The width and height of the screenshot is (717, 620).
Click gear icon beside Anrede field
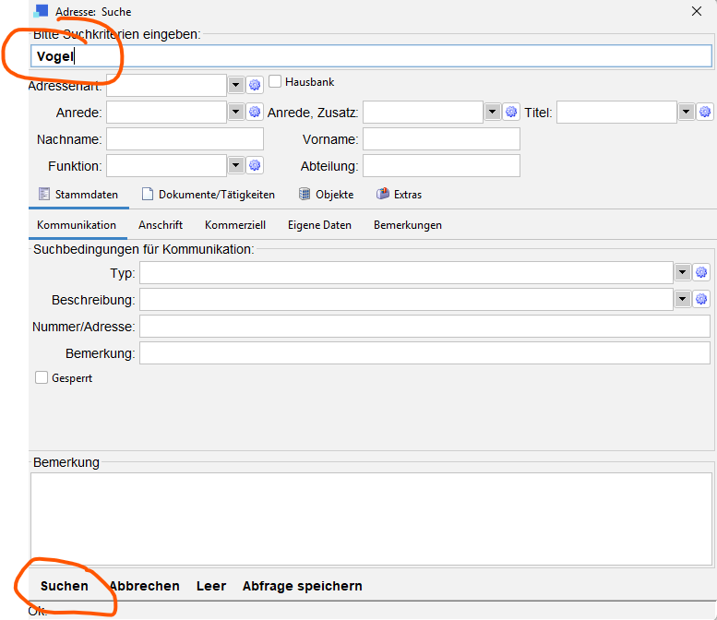tap(256, 112)
